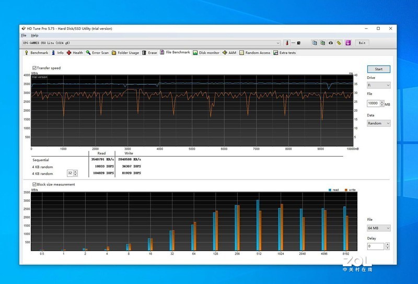Click the AAM speaker icon
Viewport: 418px width, 284px height.
pyautogui.click(x=225, y=53)
